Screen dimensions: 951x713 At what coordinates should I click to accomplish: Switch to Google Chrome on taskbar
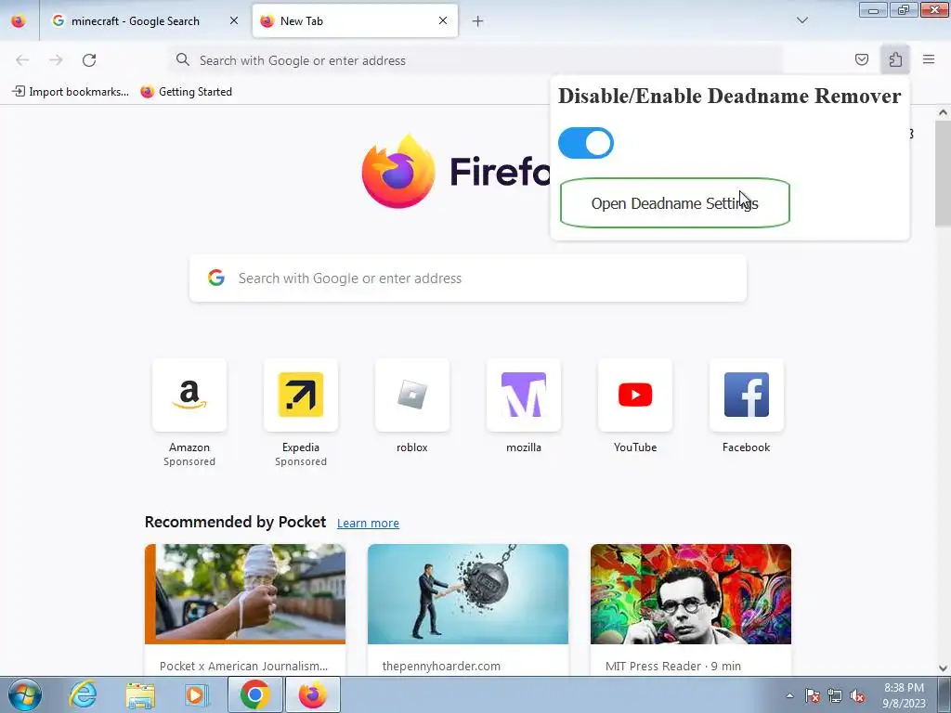[255, 694]
